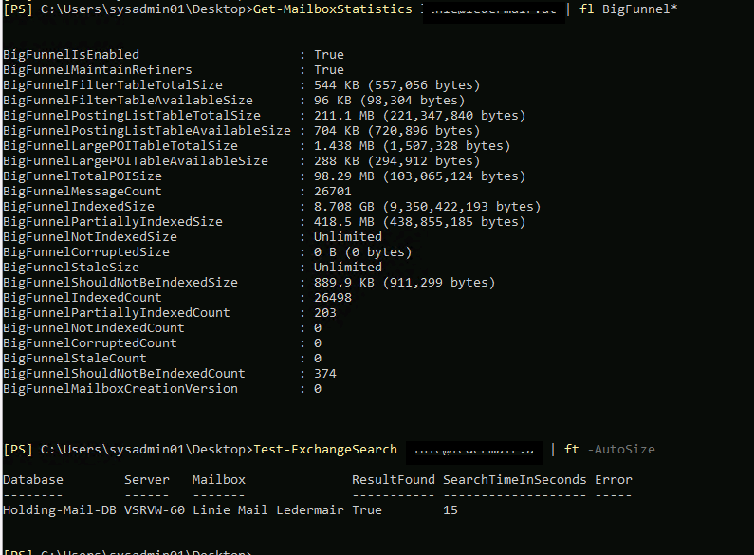Select the BigFunnelMessageCount value 26701
Image resolution: width=754 pixels, height=555 pixels.
click(333, 191)
